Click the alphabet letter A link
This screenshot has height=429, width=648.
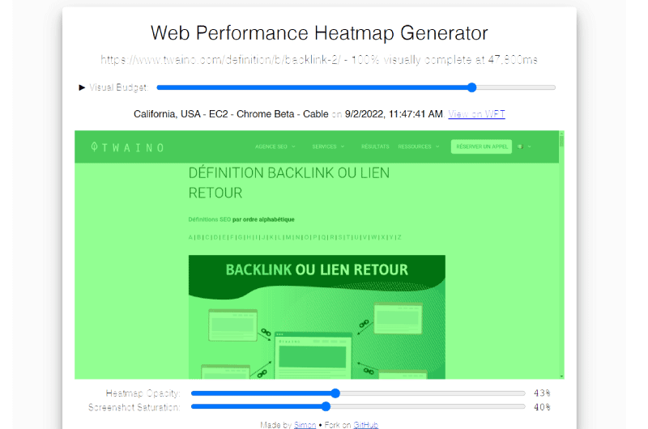point(190,237)
